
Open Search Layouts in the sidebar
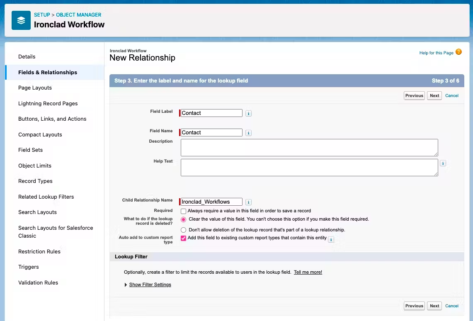coord(37,212)
